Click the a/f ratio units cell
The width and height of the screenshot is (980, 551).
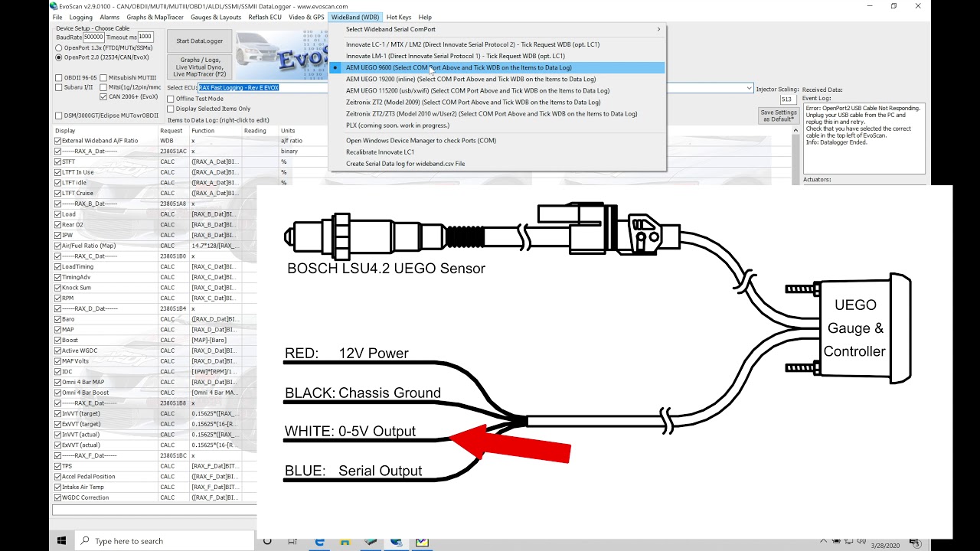coord(292,141)
